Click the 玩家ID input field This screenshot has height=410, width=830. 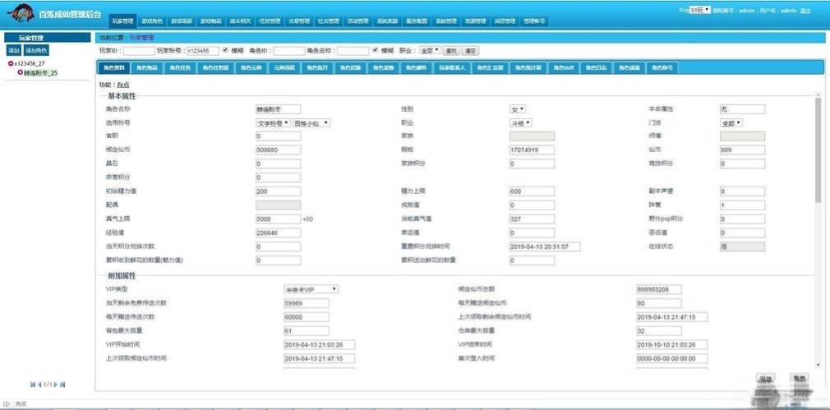(x=139, y=51)
